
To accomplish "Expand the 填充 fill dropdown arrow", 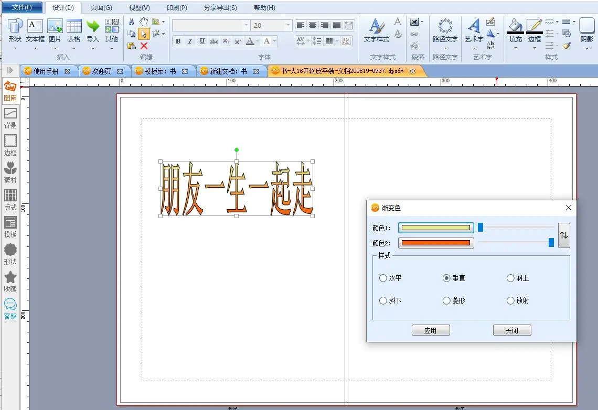I will tap(516, 48).
